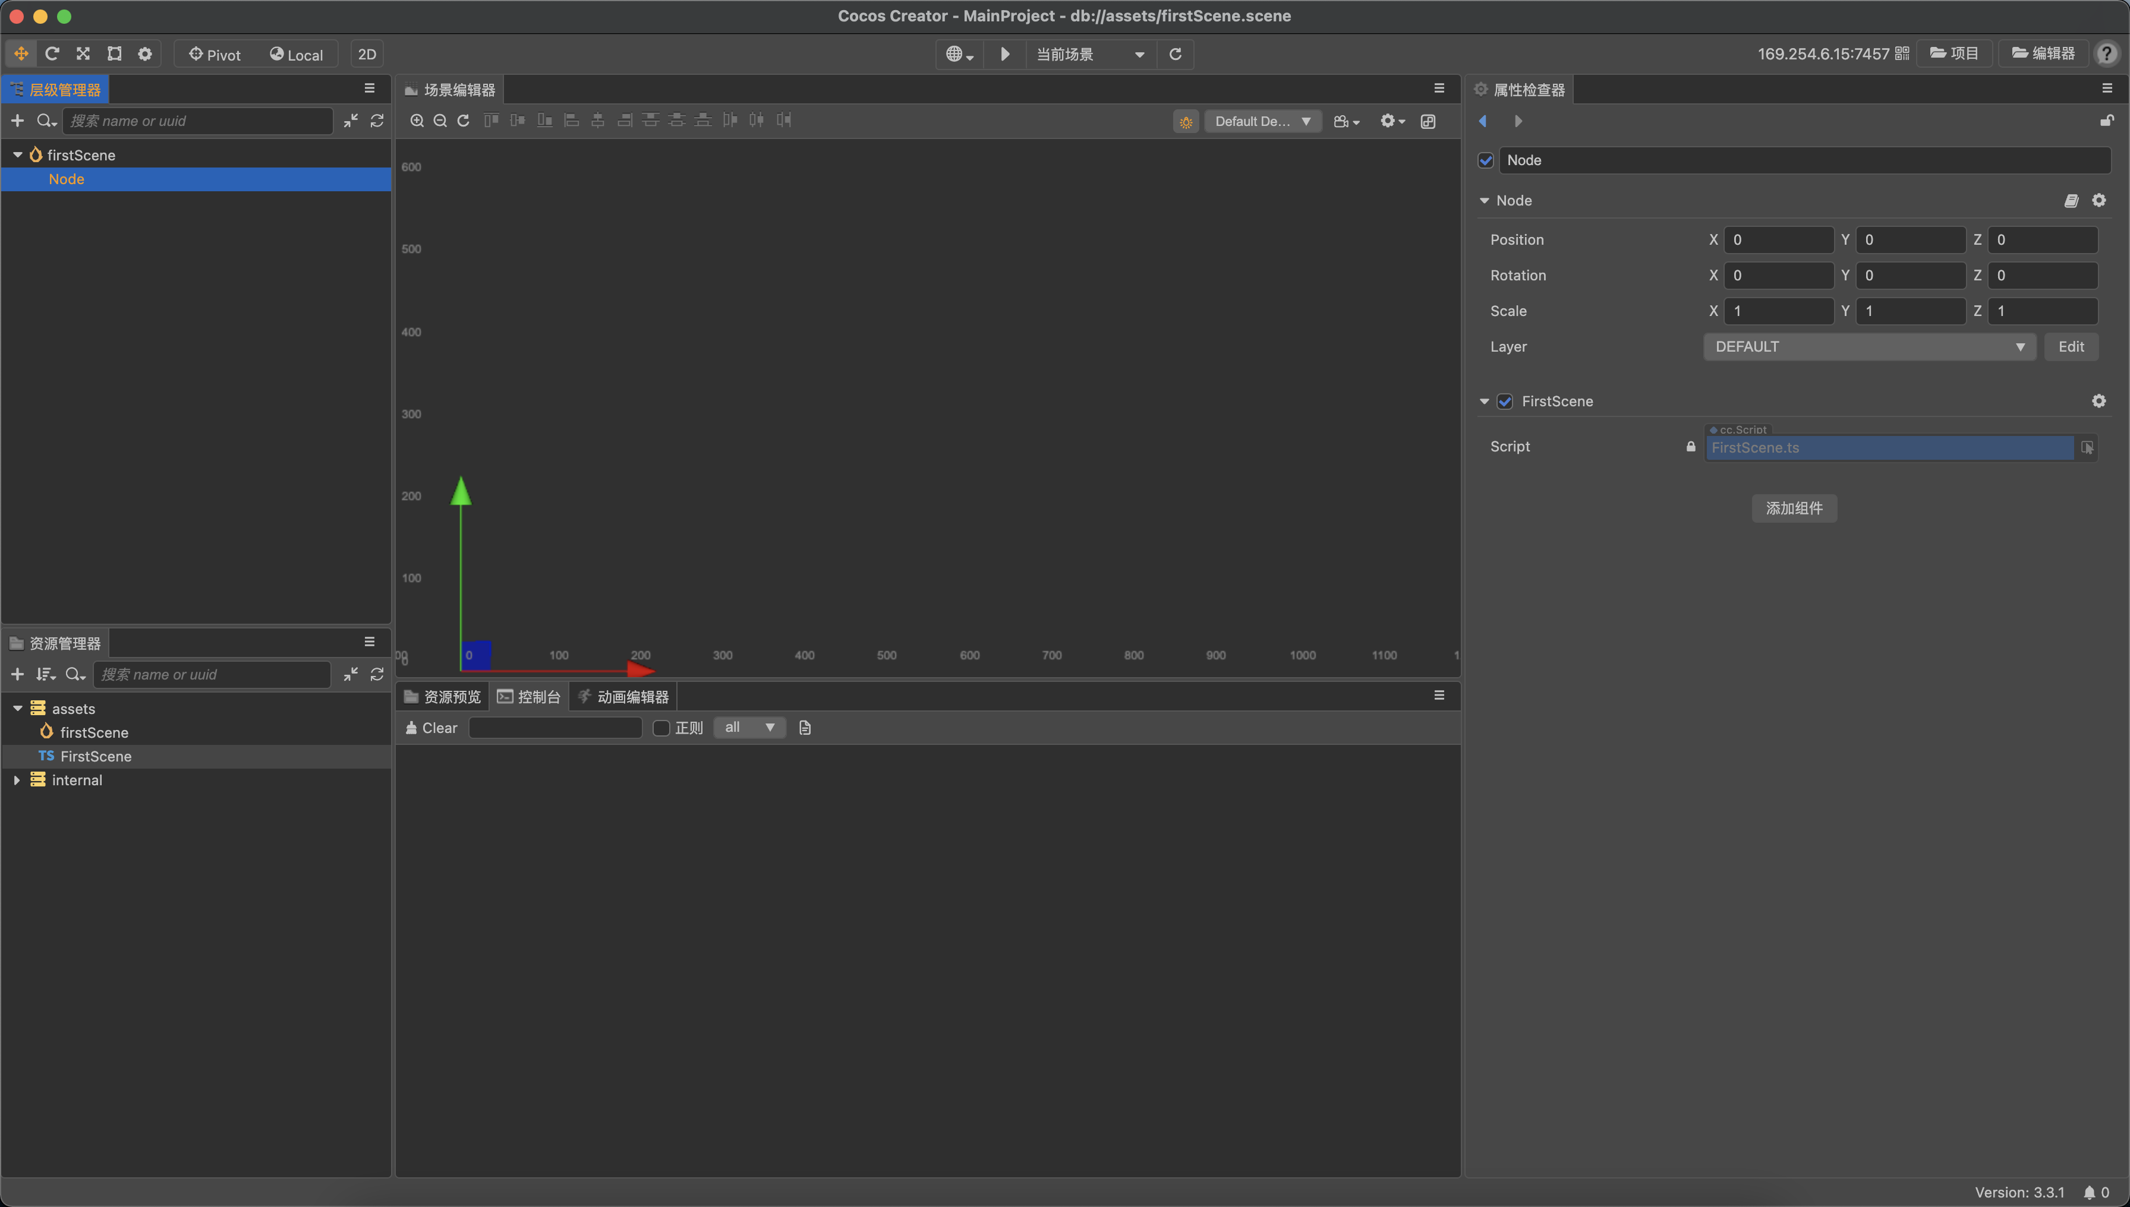Viewport: 2130px width, 1207px height.
Task: Click the scene zoom-in magnifier icon
Action: (417, 121)
